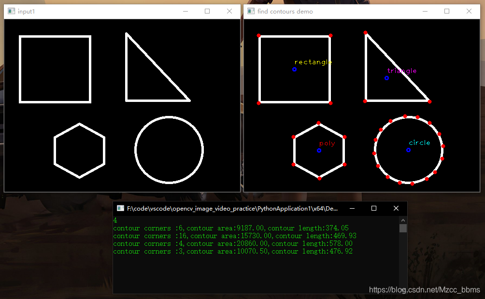The height and width of the screenshot is (299, 485).
Task: Minimize the find contours demo window
Action: pyautogui.click(x=425, y=11)
